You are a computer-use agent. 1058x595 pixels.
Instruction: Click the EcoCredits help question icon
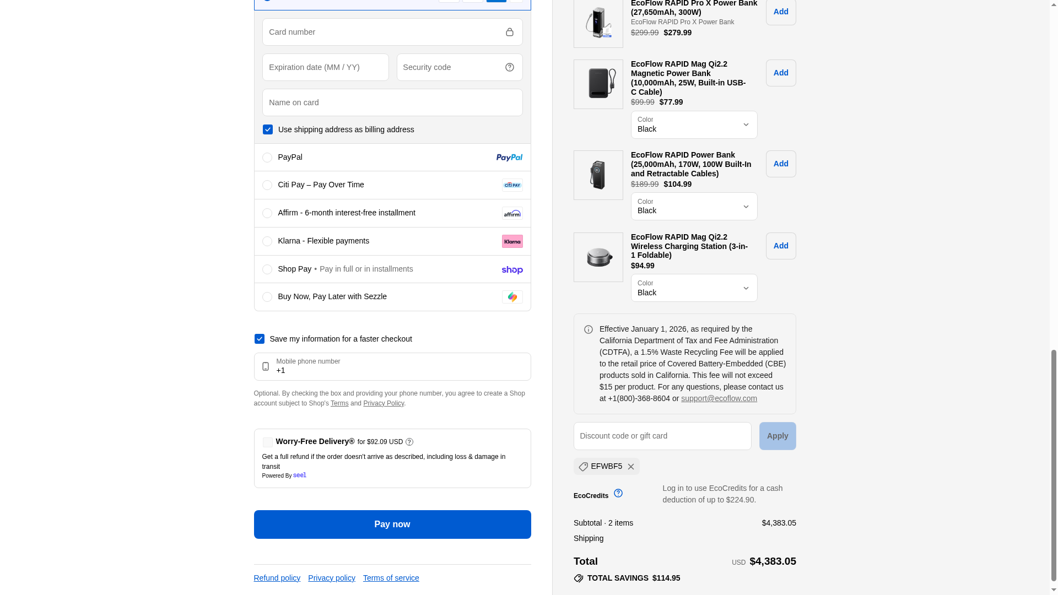coord(618,493)
